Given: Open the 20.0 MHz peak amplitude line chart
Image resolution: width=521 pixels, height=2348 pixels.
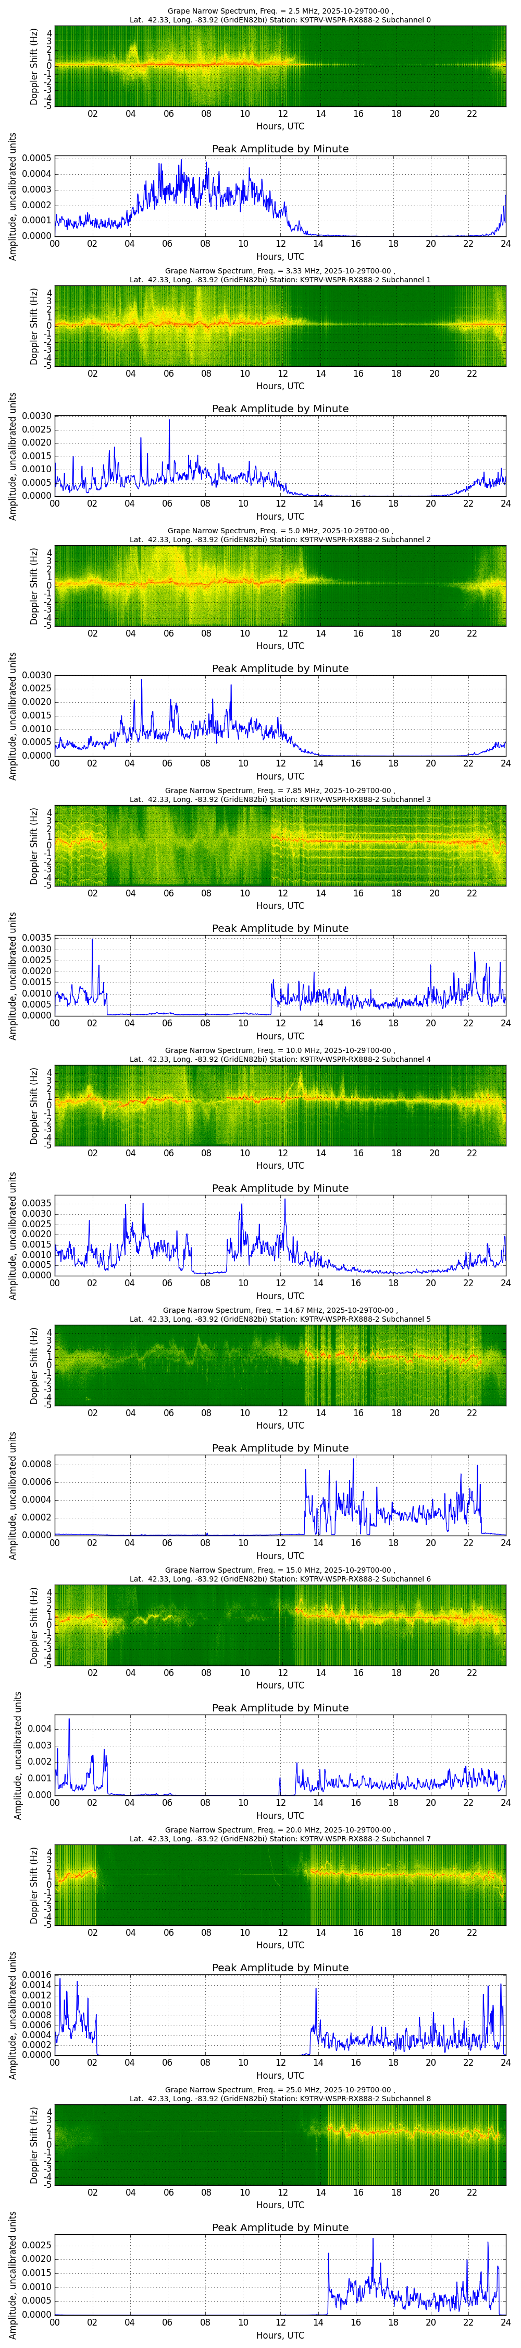Looking at the screenshot, I should [x=280, y=2015].
